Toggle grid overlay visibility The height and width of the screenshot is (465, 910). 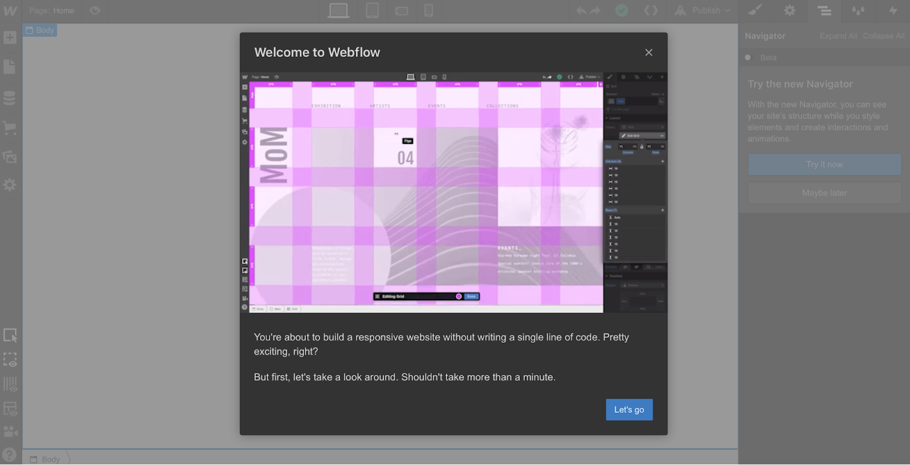click(10, 385)
